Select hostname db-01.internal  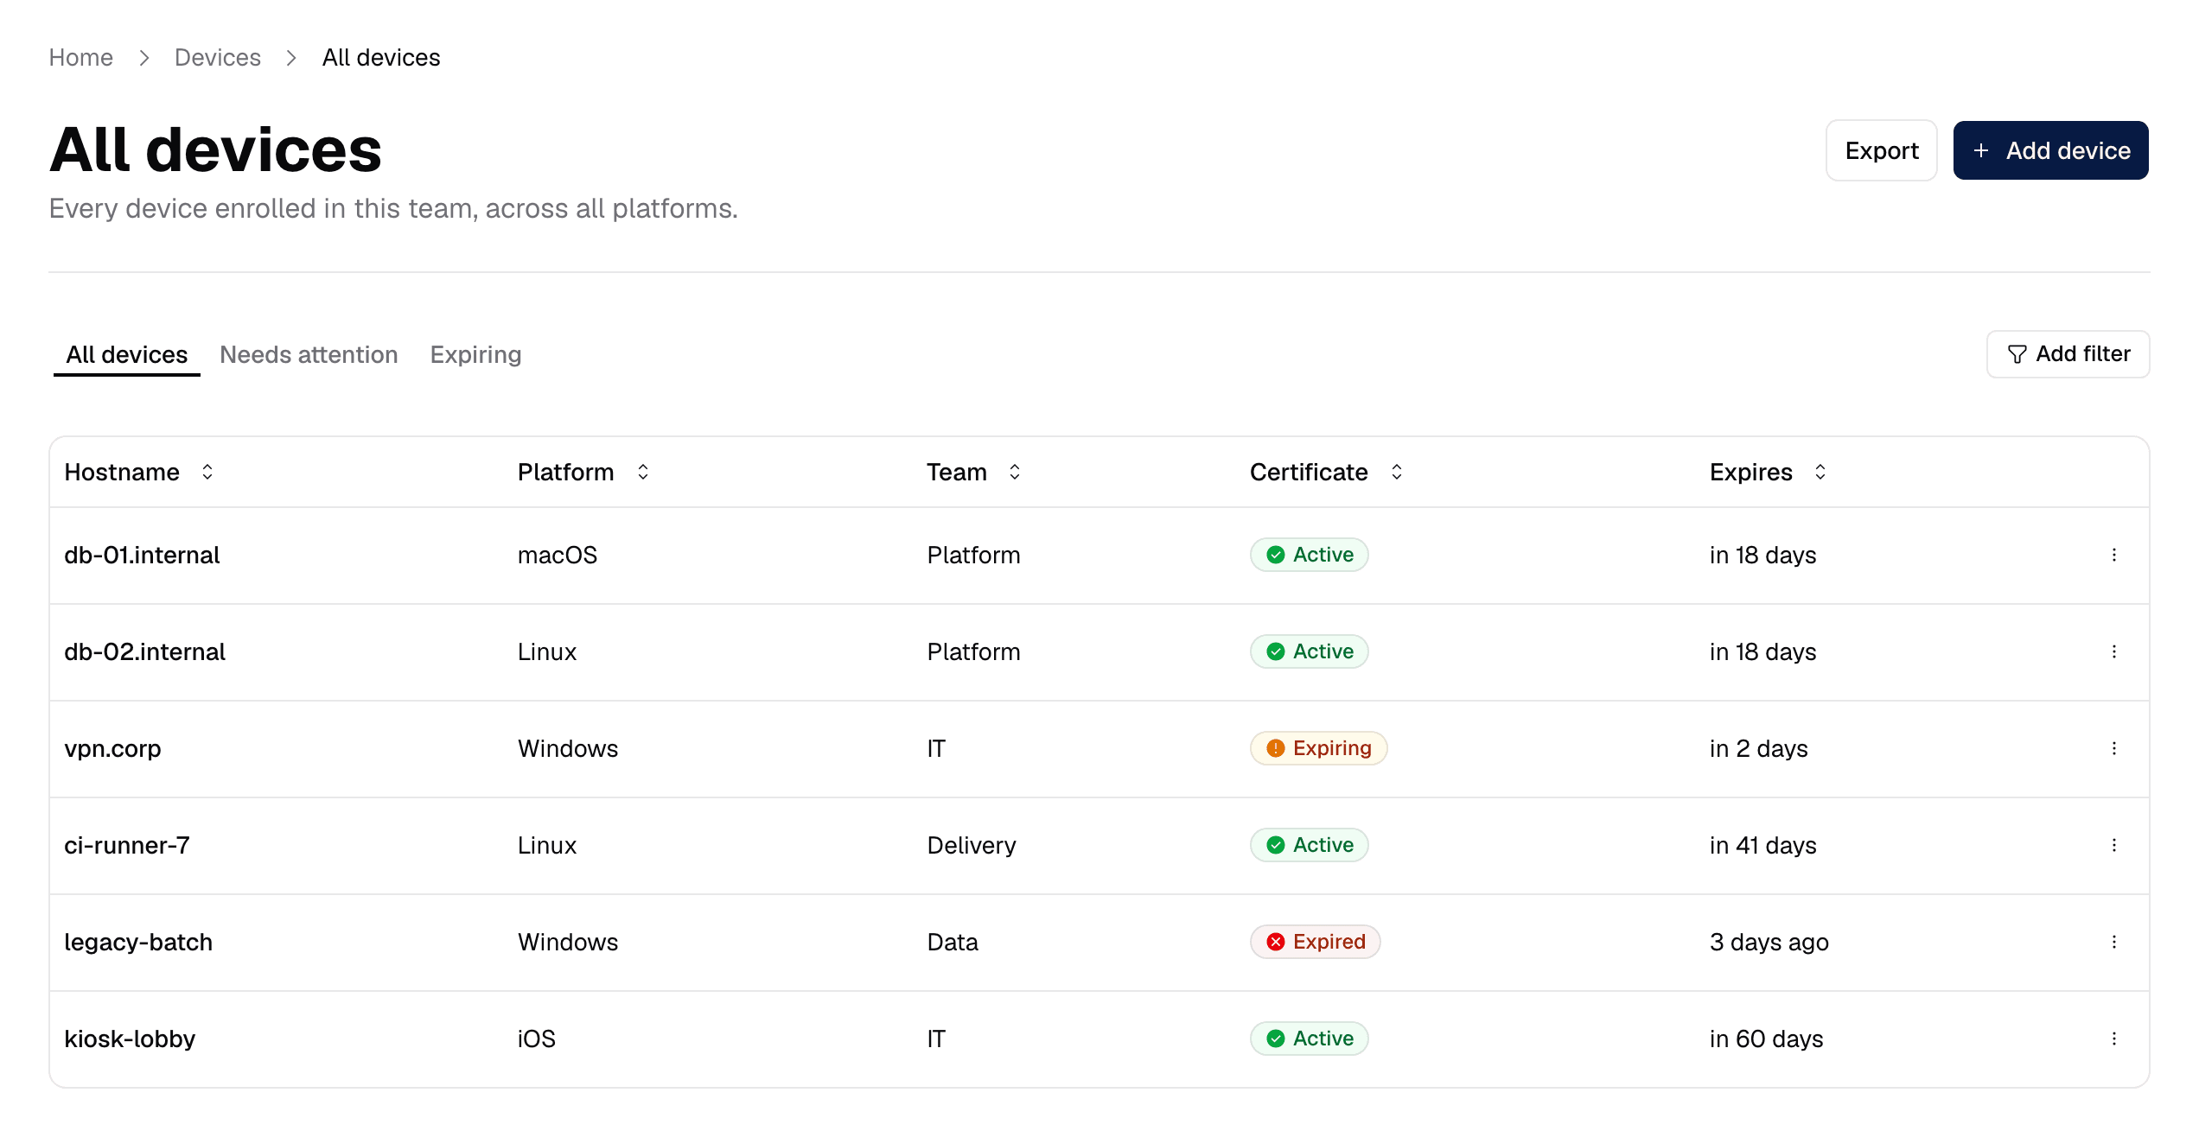pos(142,555)
